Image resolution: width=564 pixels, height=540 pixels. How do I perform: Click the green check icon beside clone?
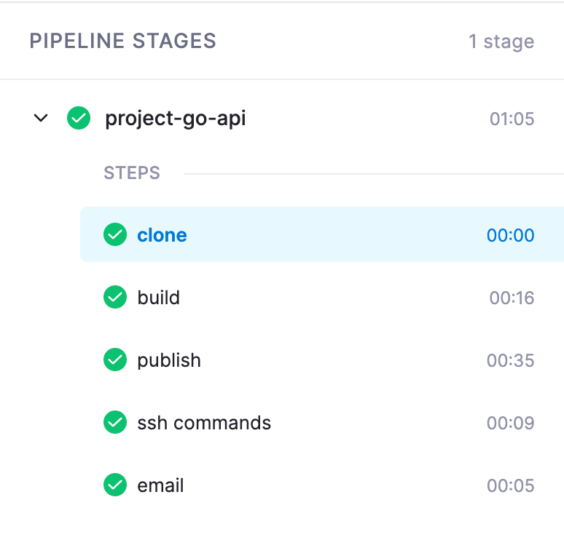(x=115, y=235)
